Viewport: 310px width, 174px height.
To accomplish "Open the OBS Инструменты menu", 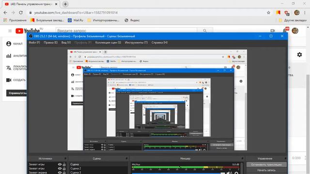I will [x=136, y=43].
